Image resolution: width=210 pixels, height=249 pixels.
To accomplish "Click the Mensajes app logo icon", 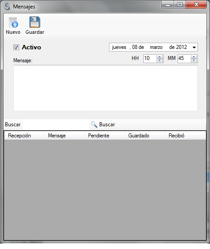I will [7, 7].
